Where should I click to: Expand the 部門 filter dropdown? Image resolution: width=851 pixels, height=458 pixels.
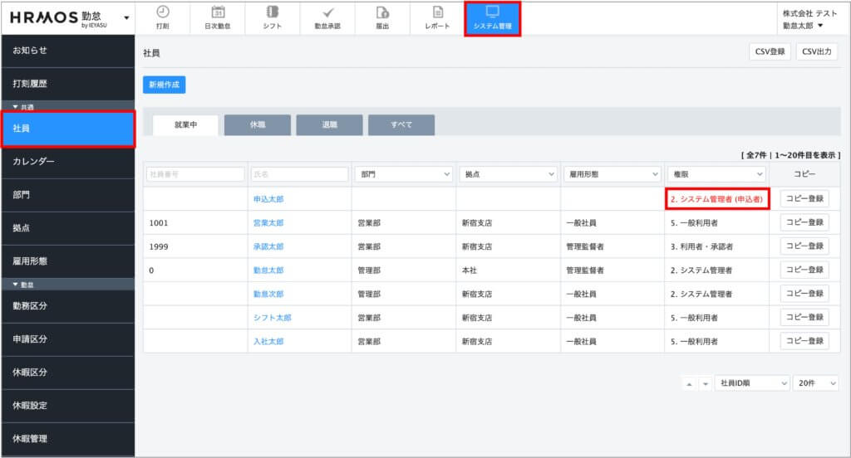(x=402, y=174)
